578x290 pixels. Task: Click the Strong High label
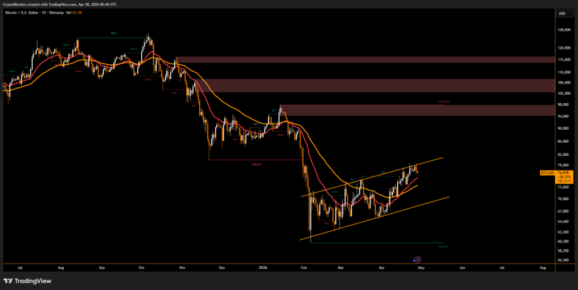point(444,102)
